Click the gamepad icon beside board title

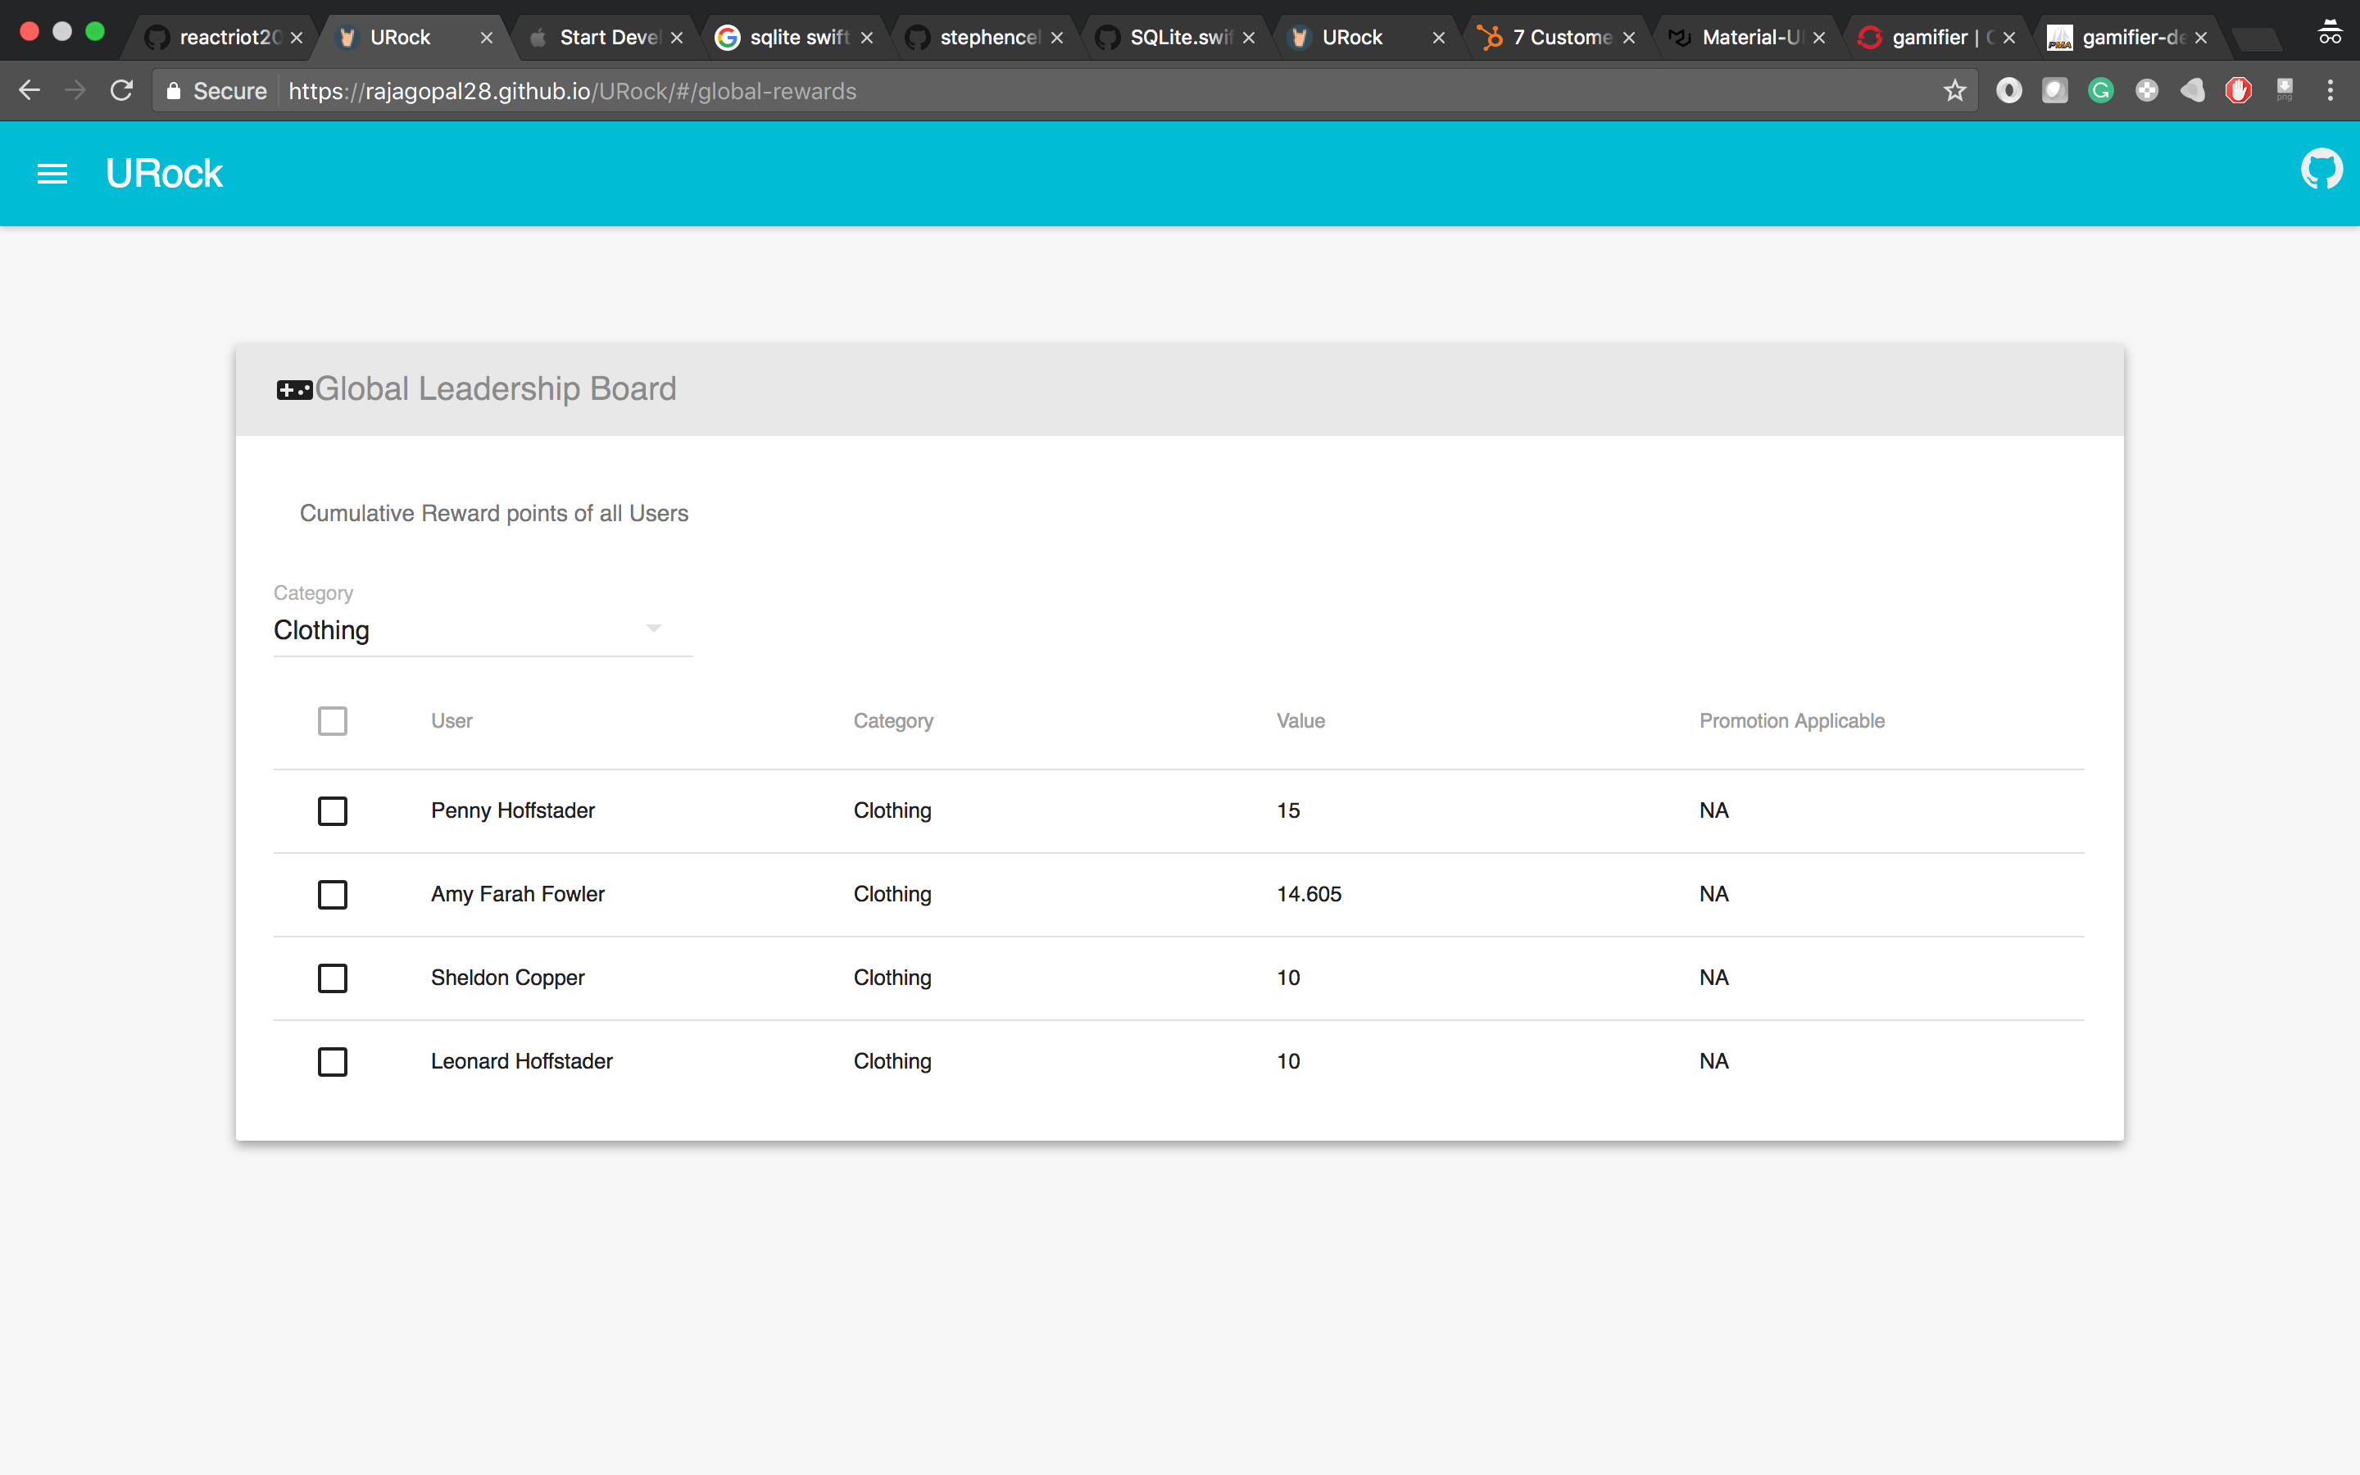point(293,390)
